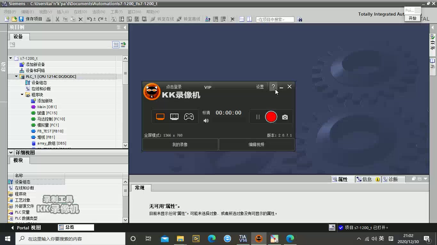
Task: Toggle the KK recorder speaker volume icon
Action: [206, 121]
